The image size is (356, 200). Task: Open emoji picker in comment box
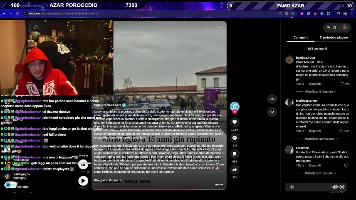[x=342, y=187]
